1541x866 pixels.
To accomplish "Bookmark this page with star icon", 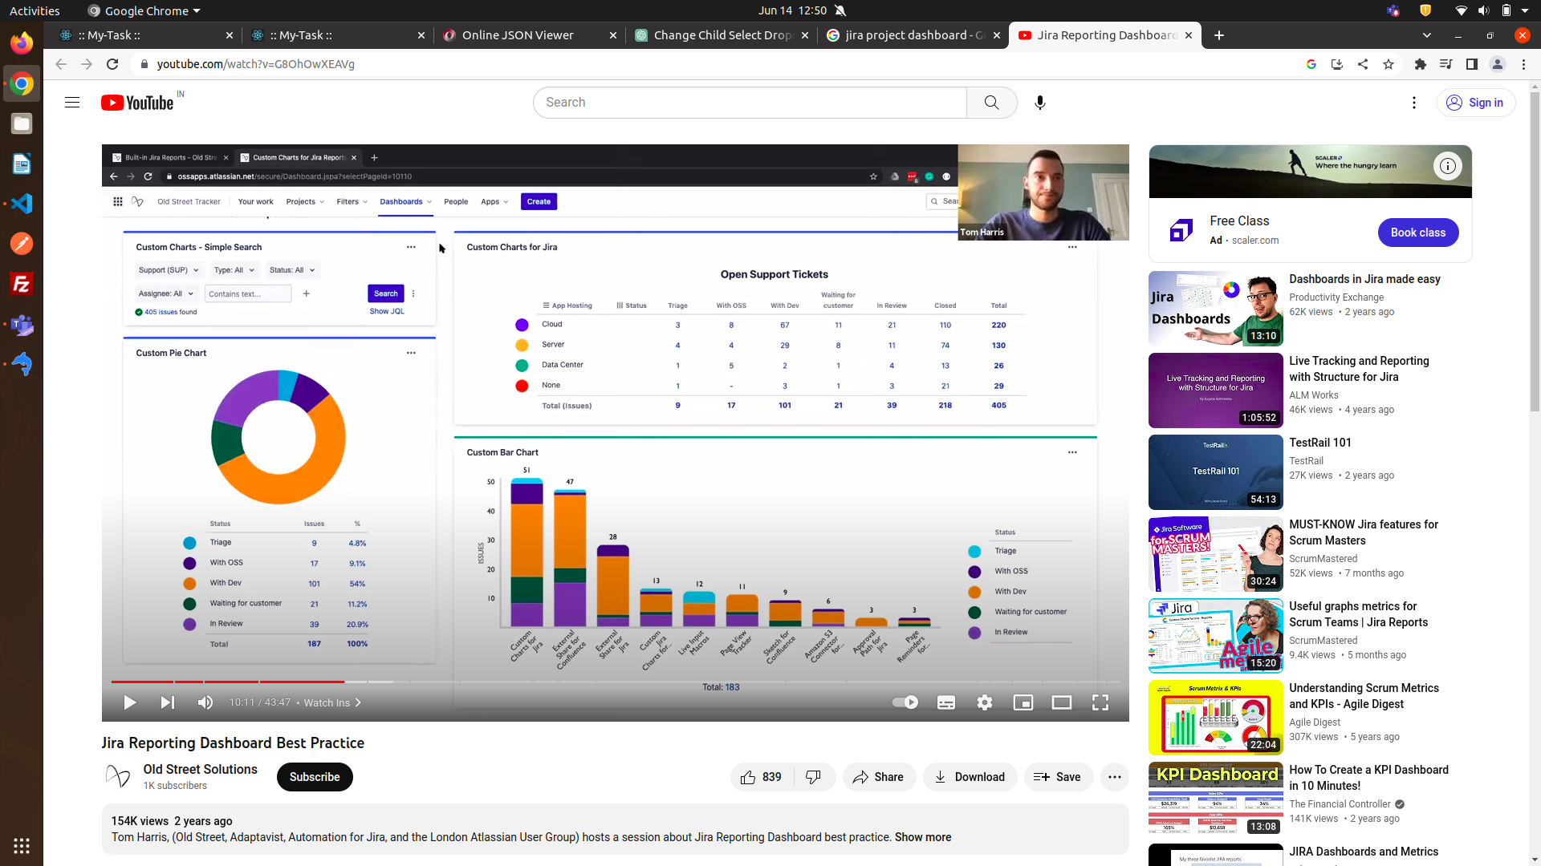I will click(x=1389, y=64).
